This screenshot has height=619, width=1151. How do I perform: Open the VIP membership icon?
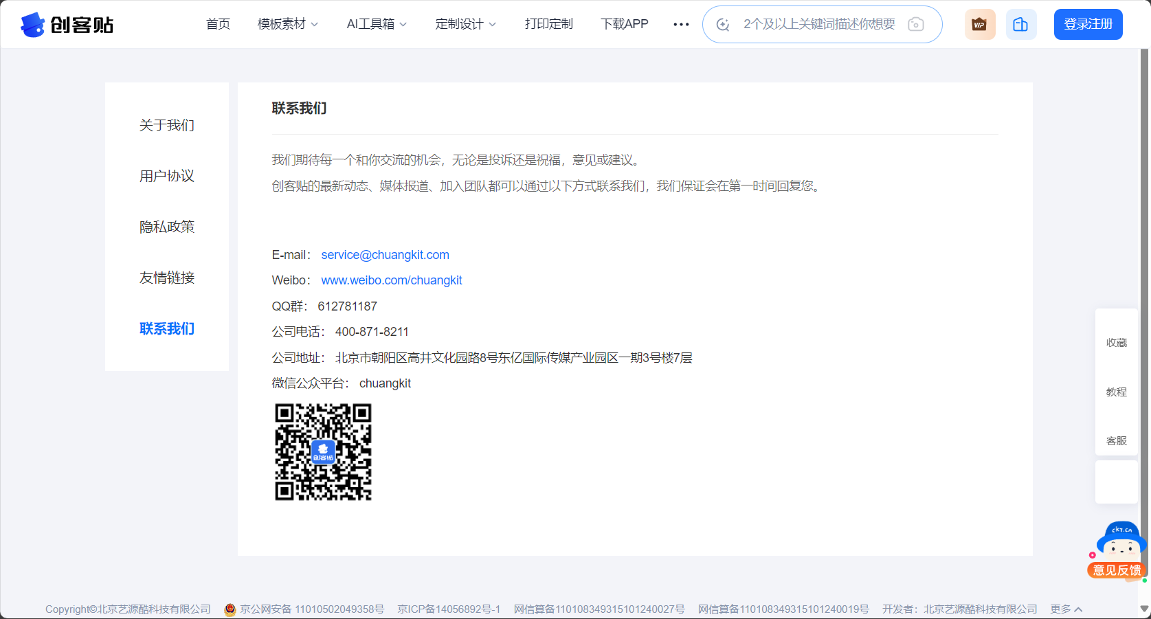[980, 25]
